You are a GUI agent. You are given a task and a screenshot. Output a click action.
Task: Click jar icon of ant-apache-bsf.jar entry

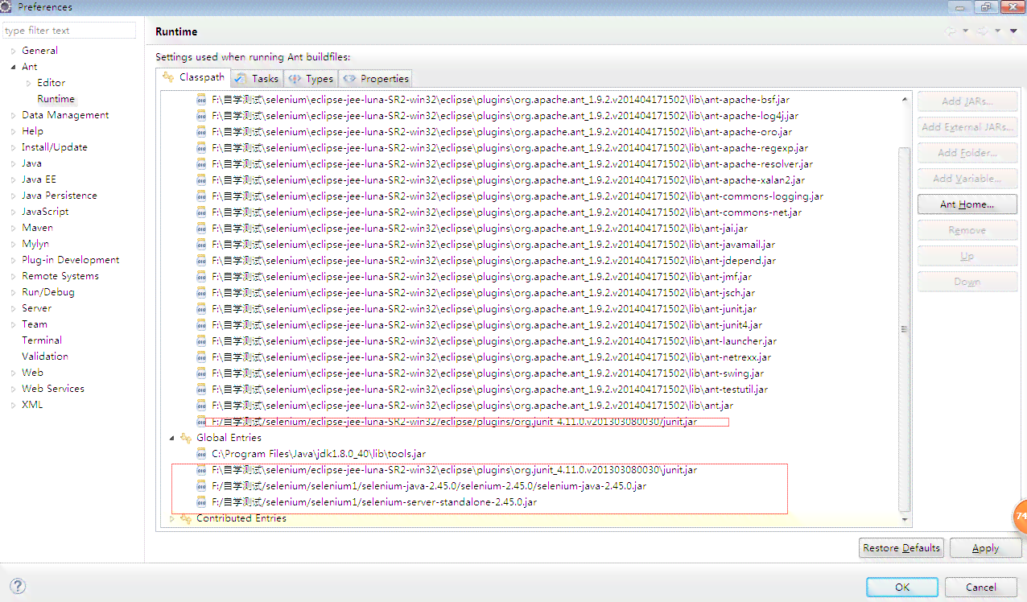pos(201,100)
